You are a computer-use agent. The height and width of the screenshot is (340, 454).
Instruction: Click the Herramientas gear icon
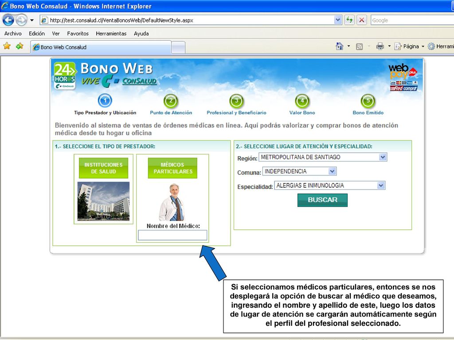[x=431, y=46]
